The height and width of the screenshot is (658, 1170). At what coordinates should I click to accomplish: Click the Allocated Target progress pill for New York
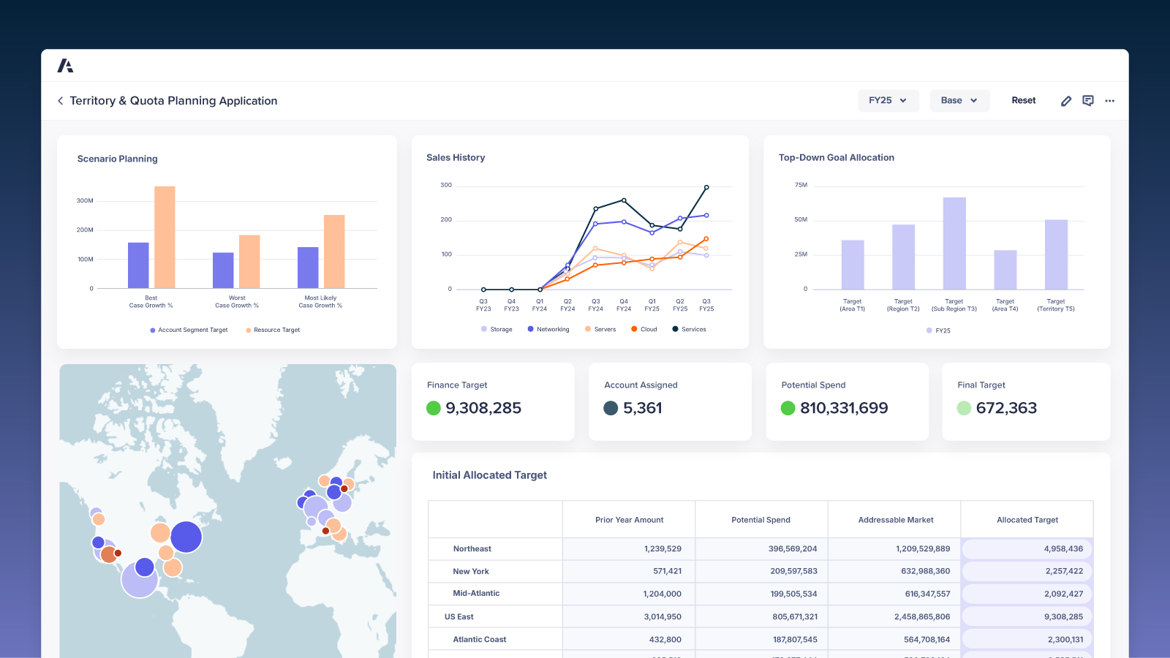1027,571
